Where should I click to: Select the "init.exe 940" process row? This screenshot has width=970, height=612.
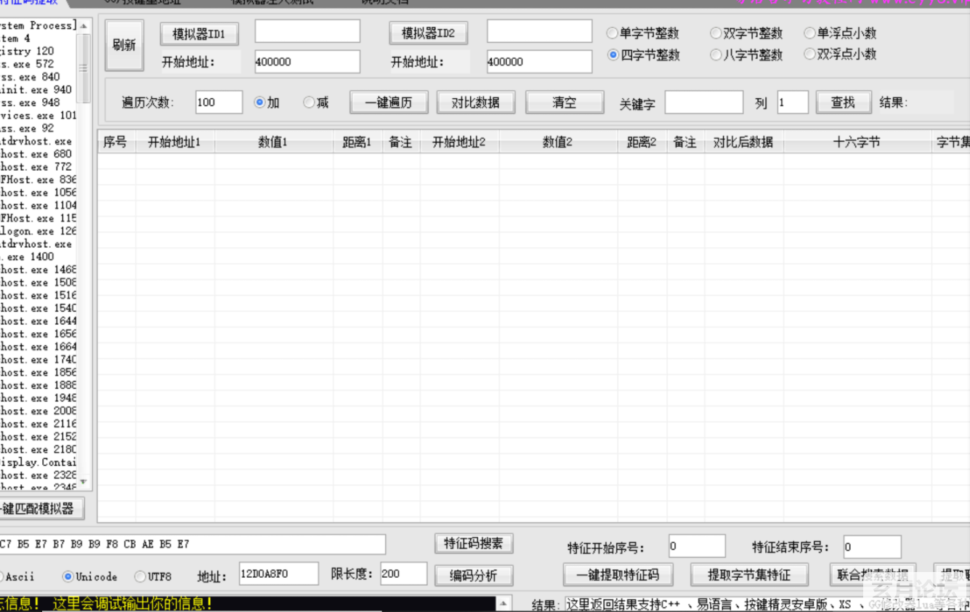click(38, 89)
